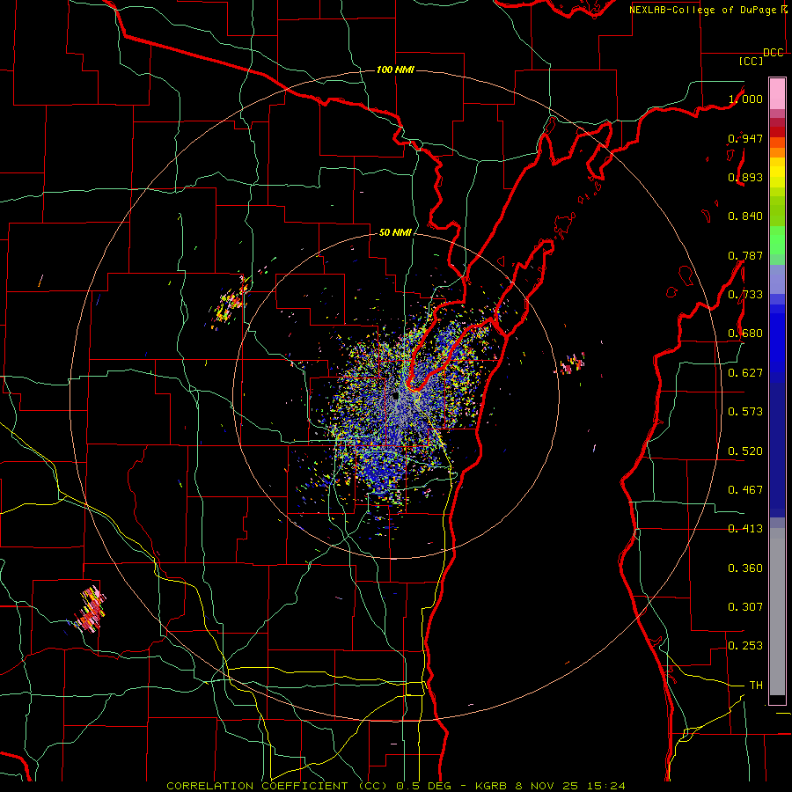
Task: Click the 50 NMI range ring label
Action: 395,232
